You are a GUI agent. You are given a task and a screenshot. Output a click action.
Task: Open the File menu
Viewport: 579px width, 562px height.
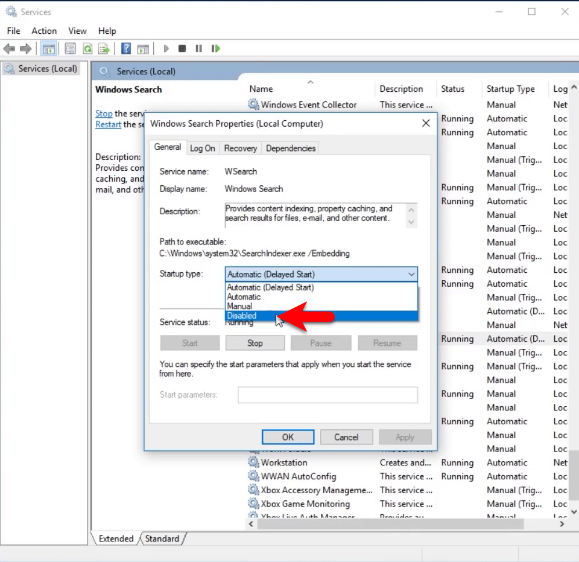[x=14, y=31]
